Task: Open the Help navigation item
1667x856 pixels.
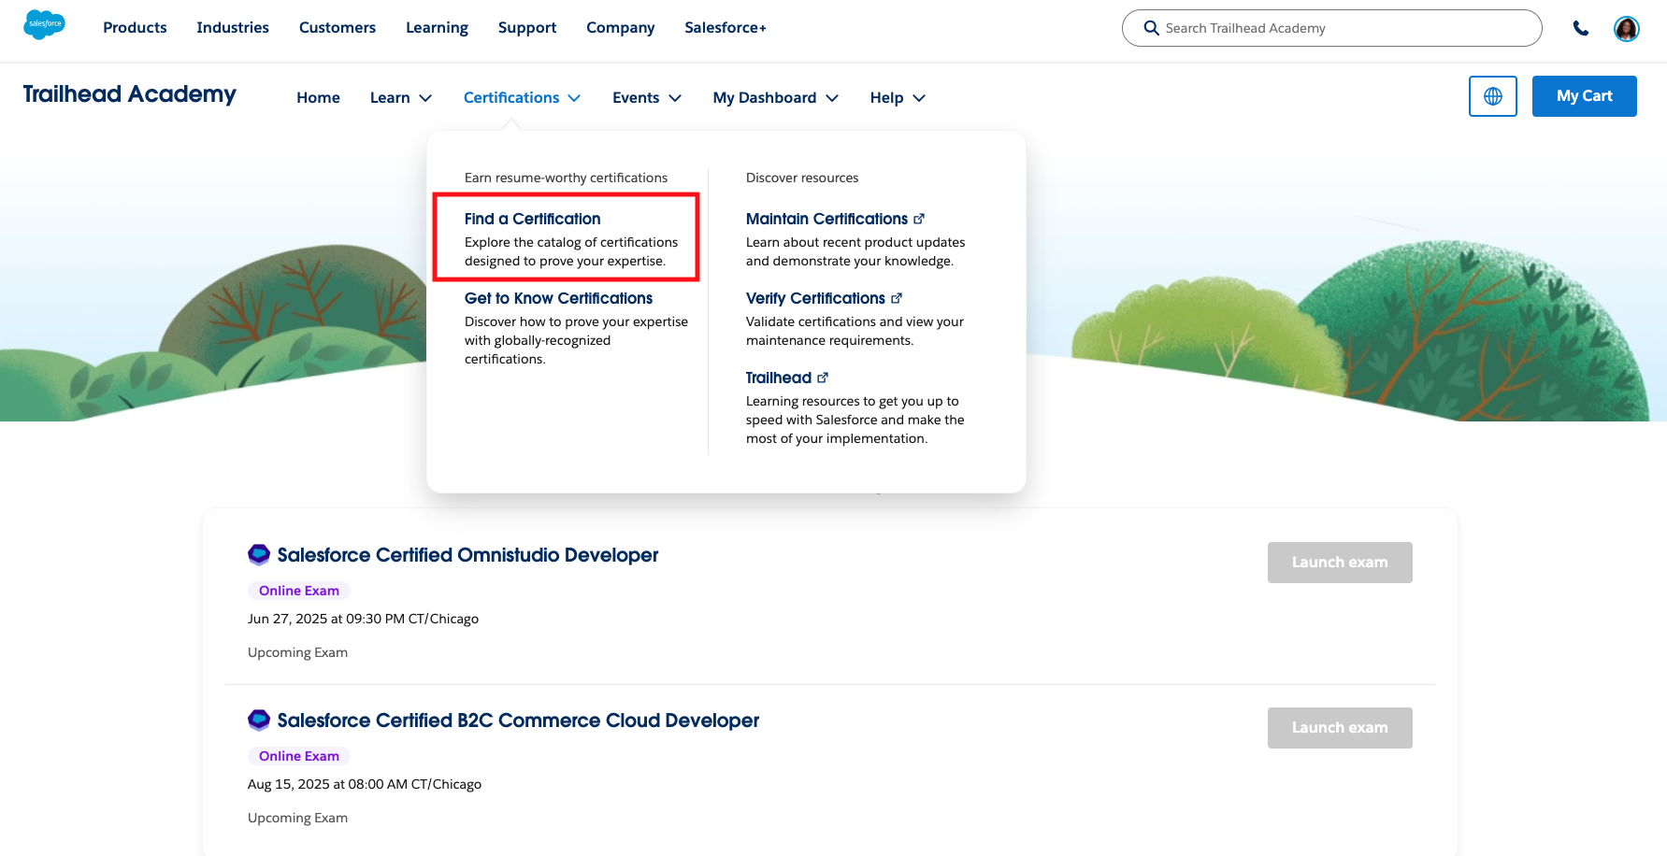Action: (886, 97)
